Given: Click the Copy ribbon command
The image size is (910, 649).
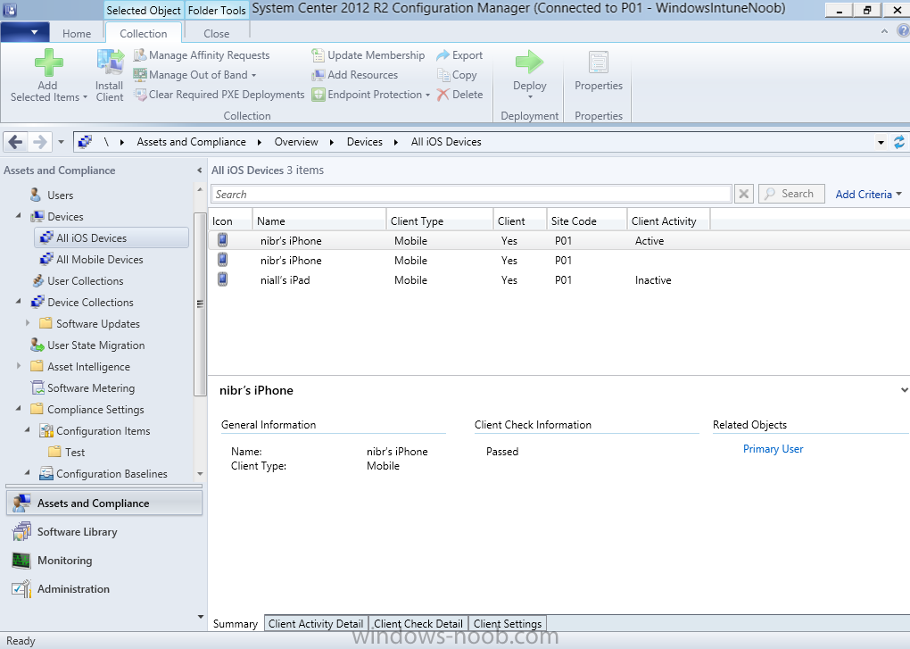Looking at the screenshot, I should (457, 75).
